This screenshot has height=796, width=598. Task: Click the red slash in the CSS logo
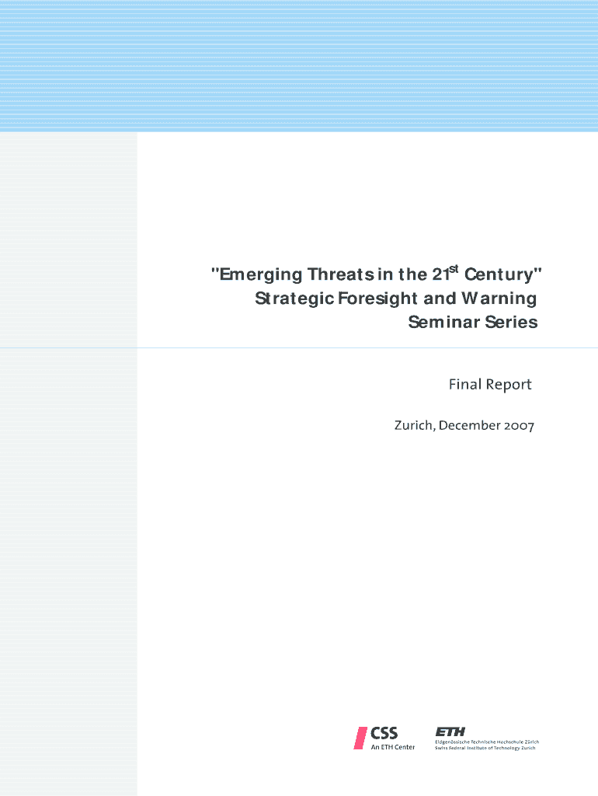[360, 737]
